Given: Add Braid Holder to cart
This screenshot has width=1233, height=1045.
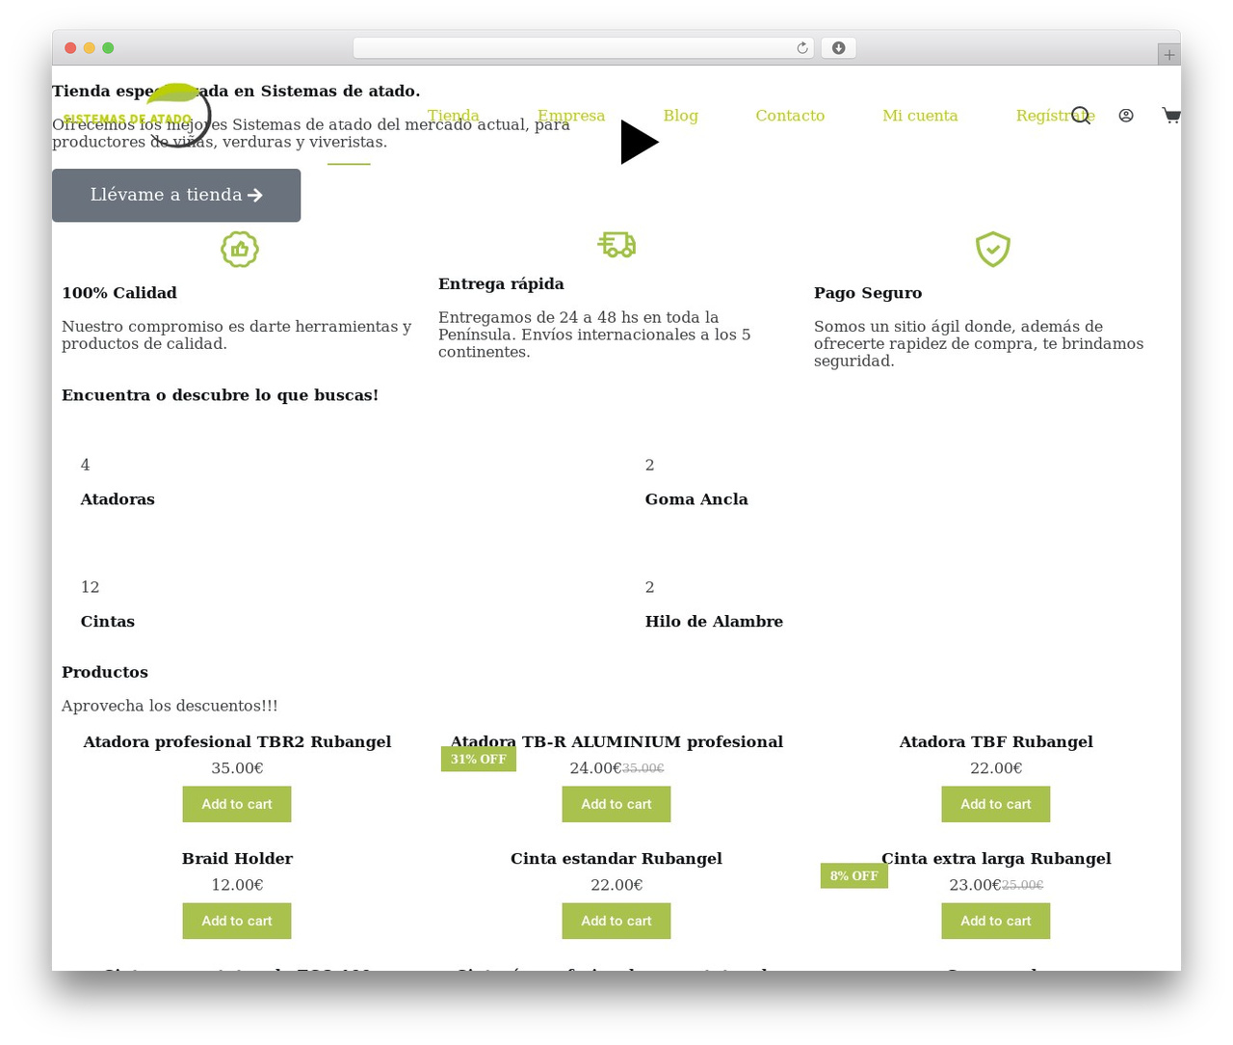Looking at the screenshot, I should tap(237, 921).
